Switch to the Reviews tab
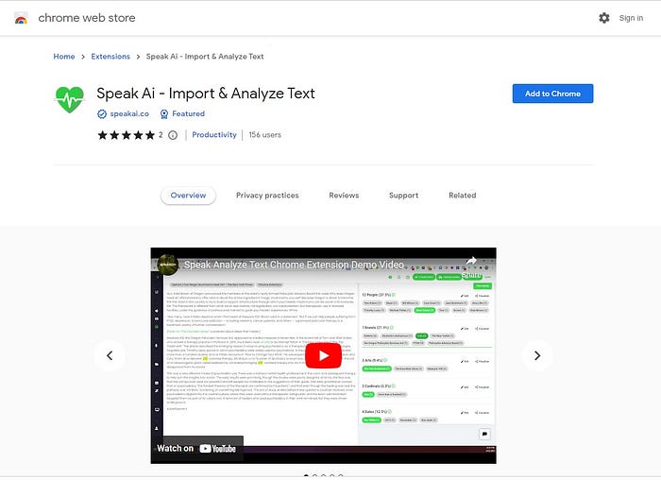Screen dimensions: 661x480 (x=344, y=196)
